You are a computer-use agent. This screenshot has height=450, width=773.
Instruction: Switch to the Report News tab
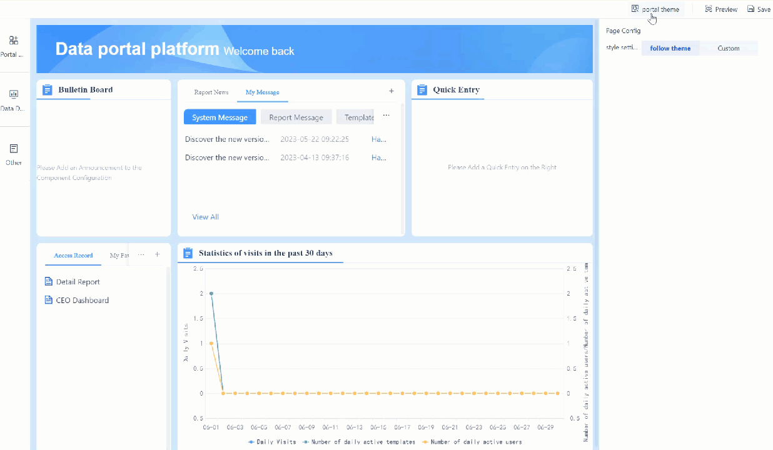coord(211,92)
